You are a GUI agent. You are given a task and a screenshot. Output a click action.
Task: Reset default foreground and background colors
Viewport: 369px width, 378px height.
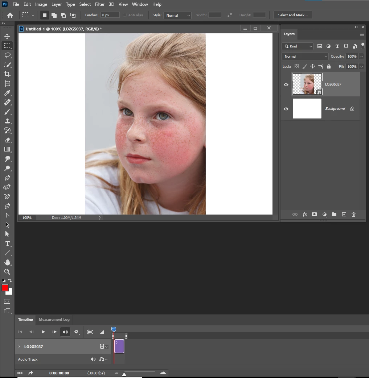(x=4, y=281)
